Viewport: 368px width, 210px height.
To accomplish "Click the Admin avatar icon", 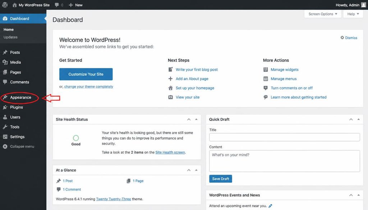I will pyautogui.click(x=364, y=5).
